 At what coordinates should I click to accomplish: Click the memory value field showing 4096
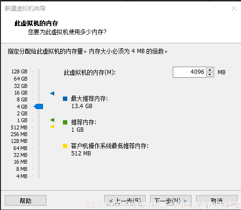coord(189,72)
